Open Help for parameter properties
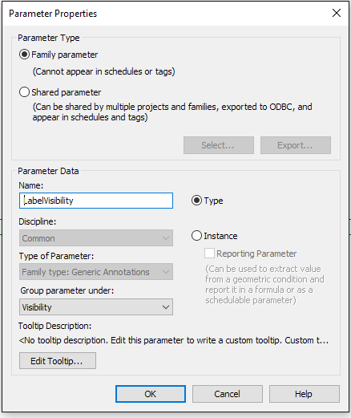Screen dimensions: 351x418 [305, 394]
